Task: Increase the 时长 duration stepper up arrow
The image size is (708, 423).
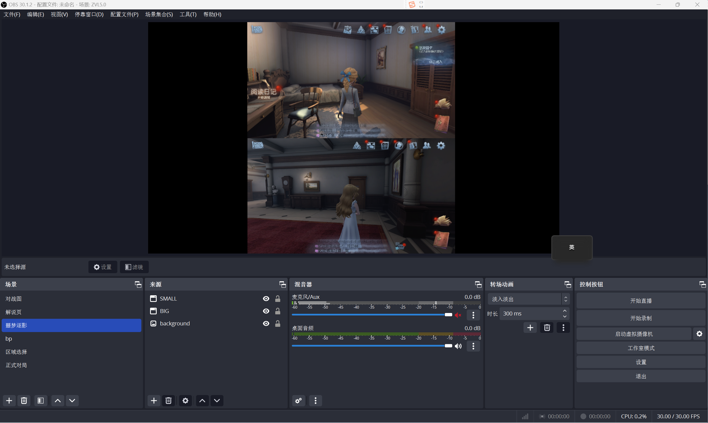Action: coord(564,311)
